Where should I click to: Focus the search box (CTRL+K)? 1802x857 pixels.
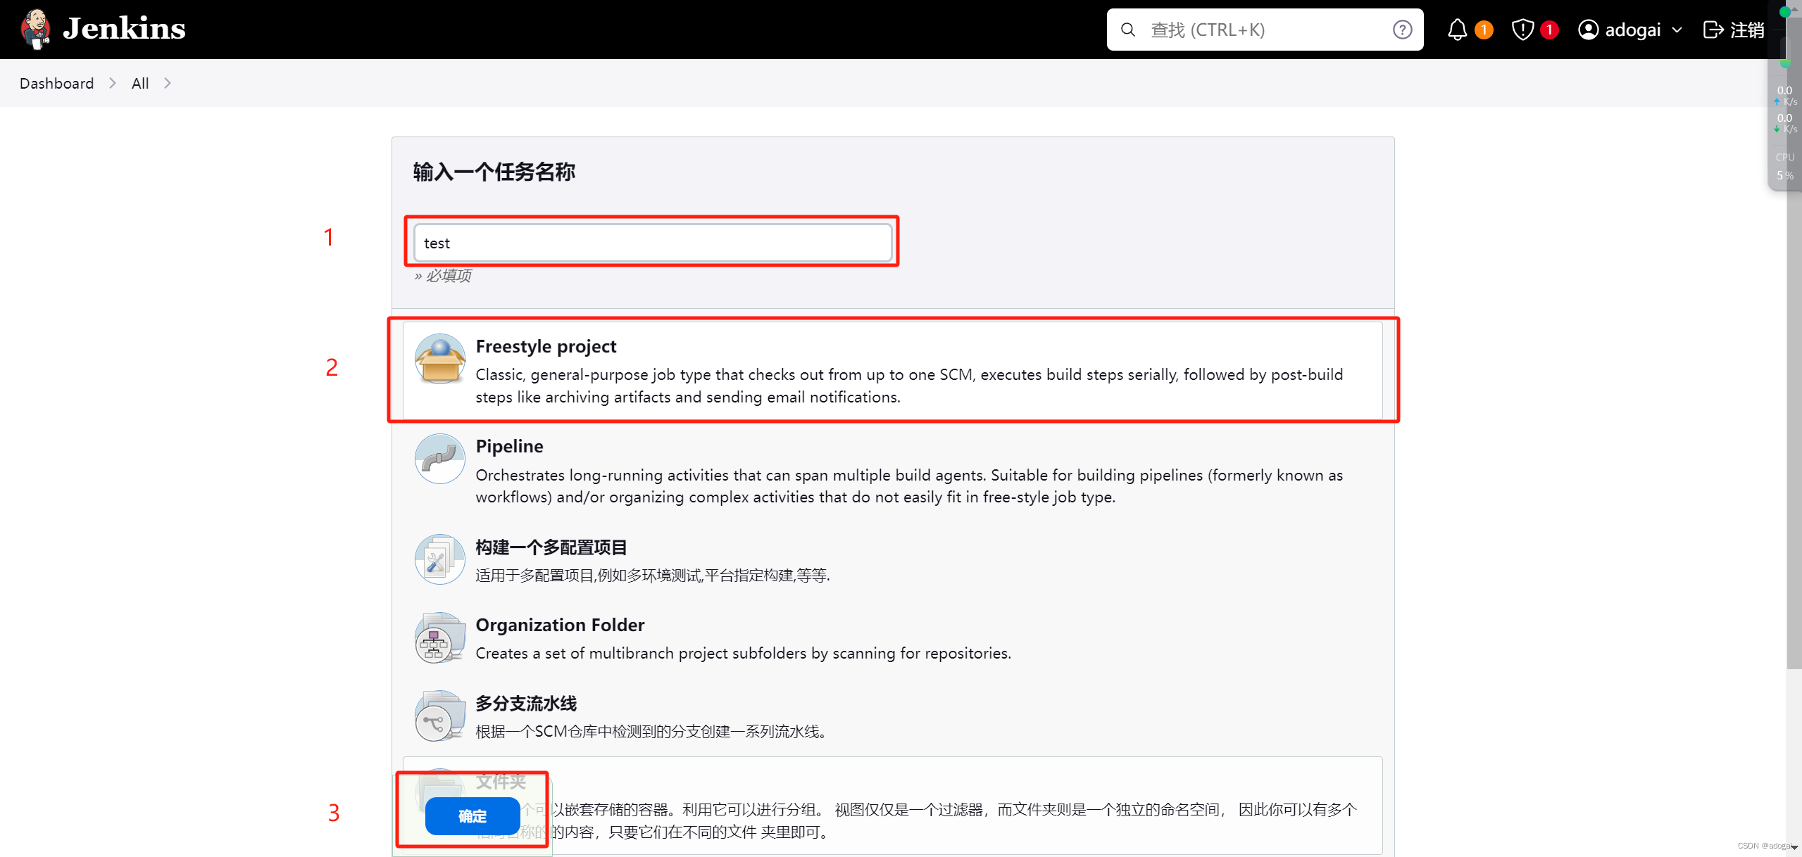pos(1265,30)
